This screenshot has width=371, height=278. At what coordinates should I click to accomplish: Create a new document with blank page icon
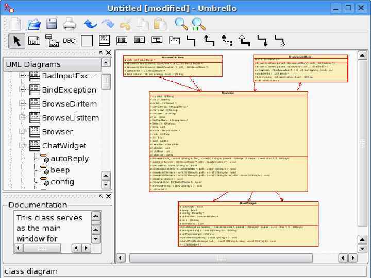[16, 24]
